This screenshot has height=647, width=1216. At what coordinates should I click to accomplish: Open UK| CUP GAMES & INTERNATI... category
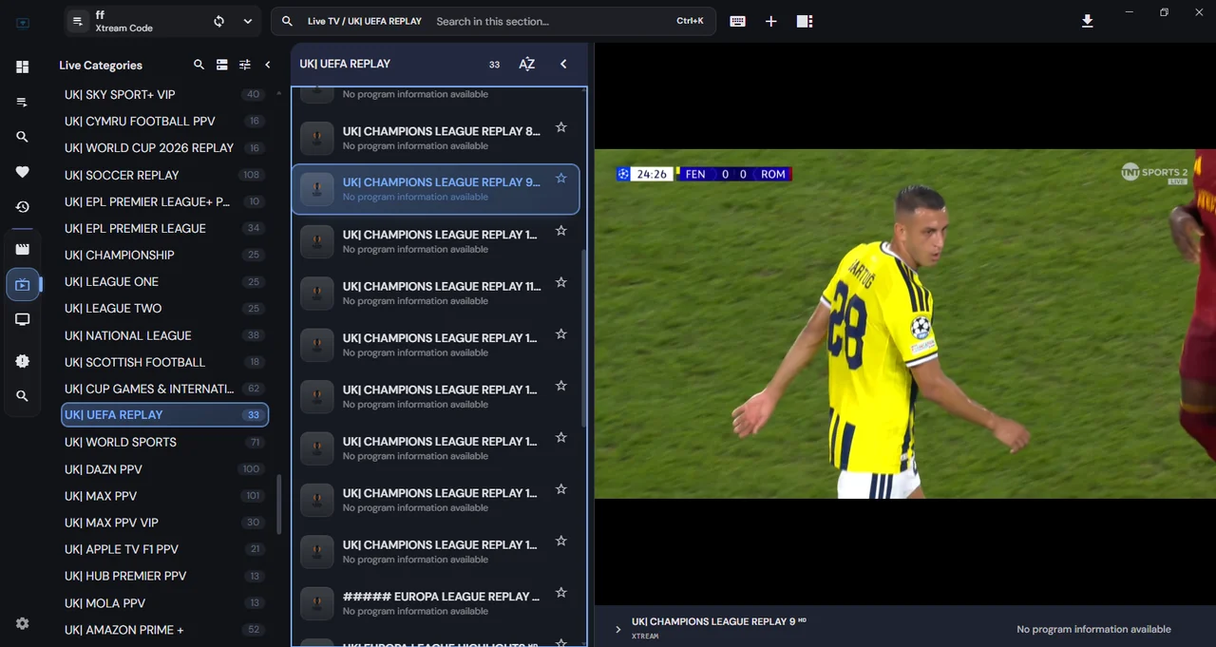[164, 389]
